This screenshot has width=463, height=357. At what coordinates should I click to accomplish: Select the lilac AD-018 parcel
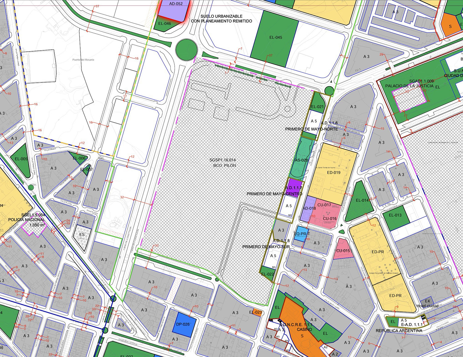point(309,209)
